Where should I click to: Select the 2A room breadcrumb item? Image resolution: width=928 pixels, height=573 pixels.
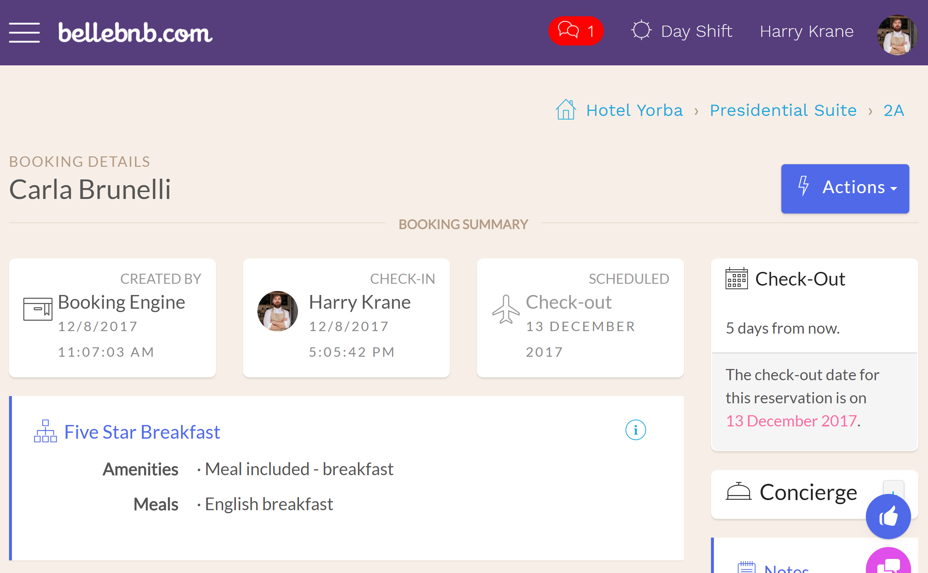(894, 110)
